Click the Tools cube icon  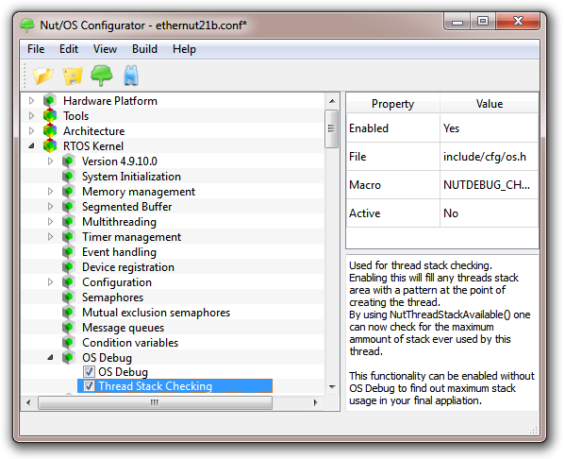click(x=50, y=116)
